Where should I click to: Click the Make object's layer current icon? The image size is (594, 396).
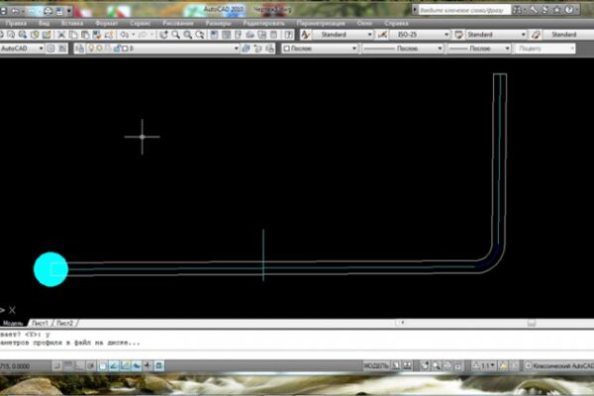tap(246, 49)
